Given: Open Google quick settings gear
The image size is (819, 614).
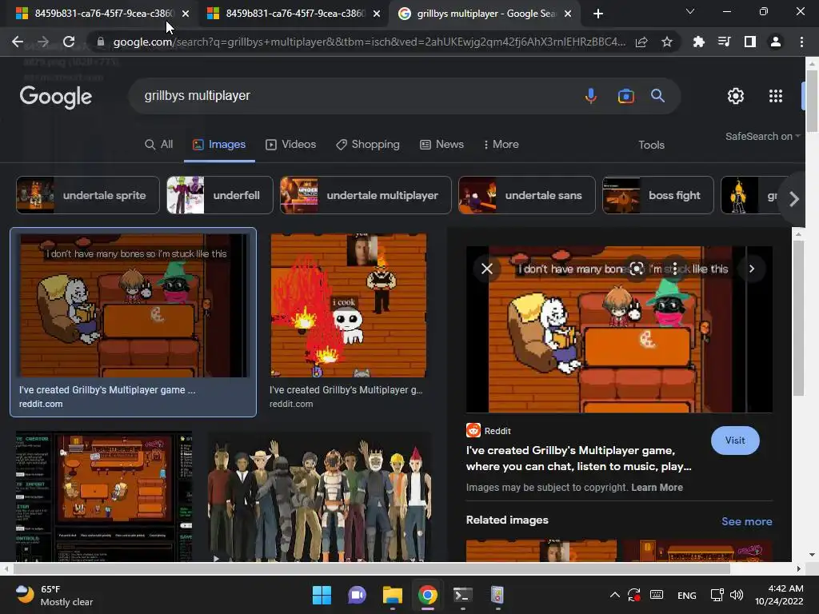Looking at the screenshot, I should coord(736,96).
